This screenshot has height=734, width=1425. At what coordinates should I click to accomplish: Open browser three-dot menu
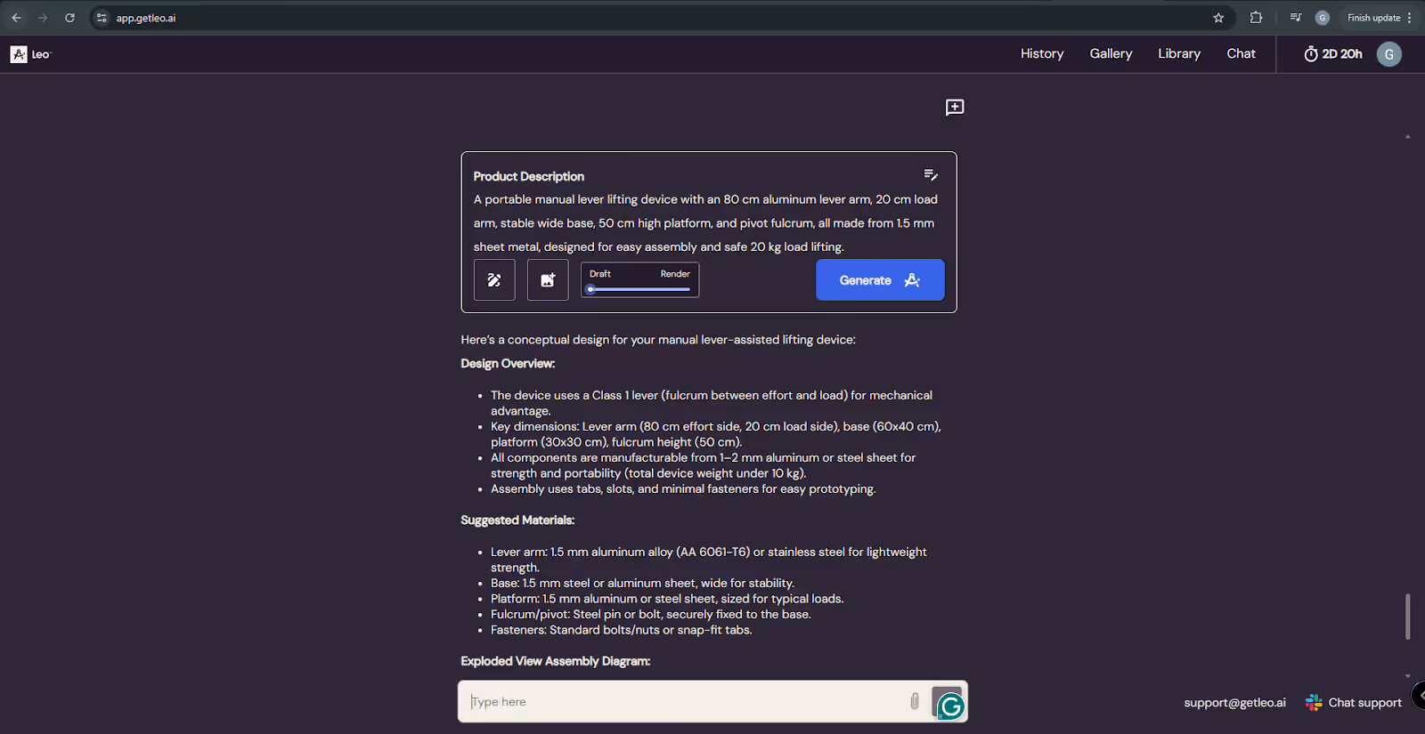1409,18
